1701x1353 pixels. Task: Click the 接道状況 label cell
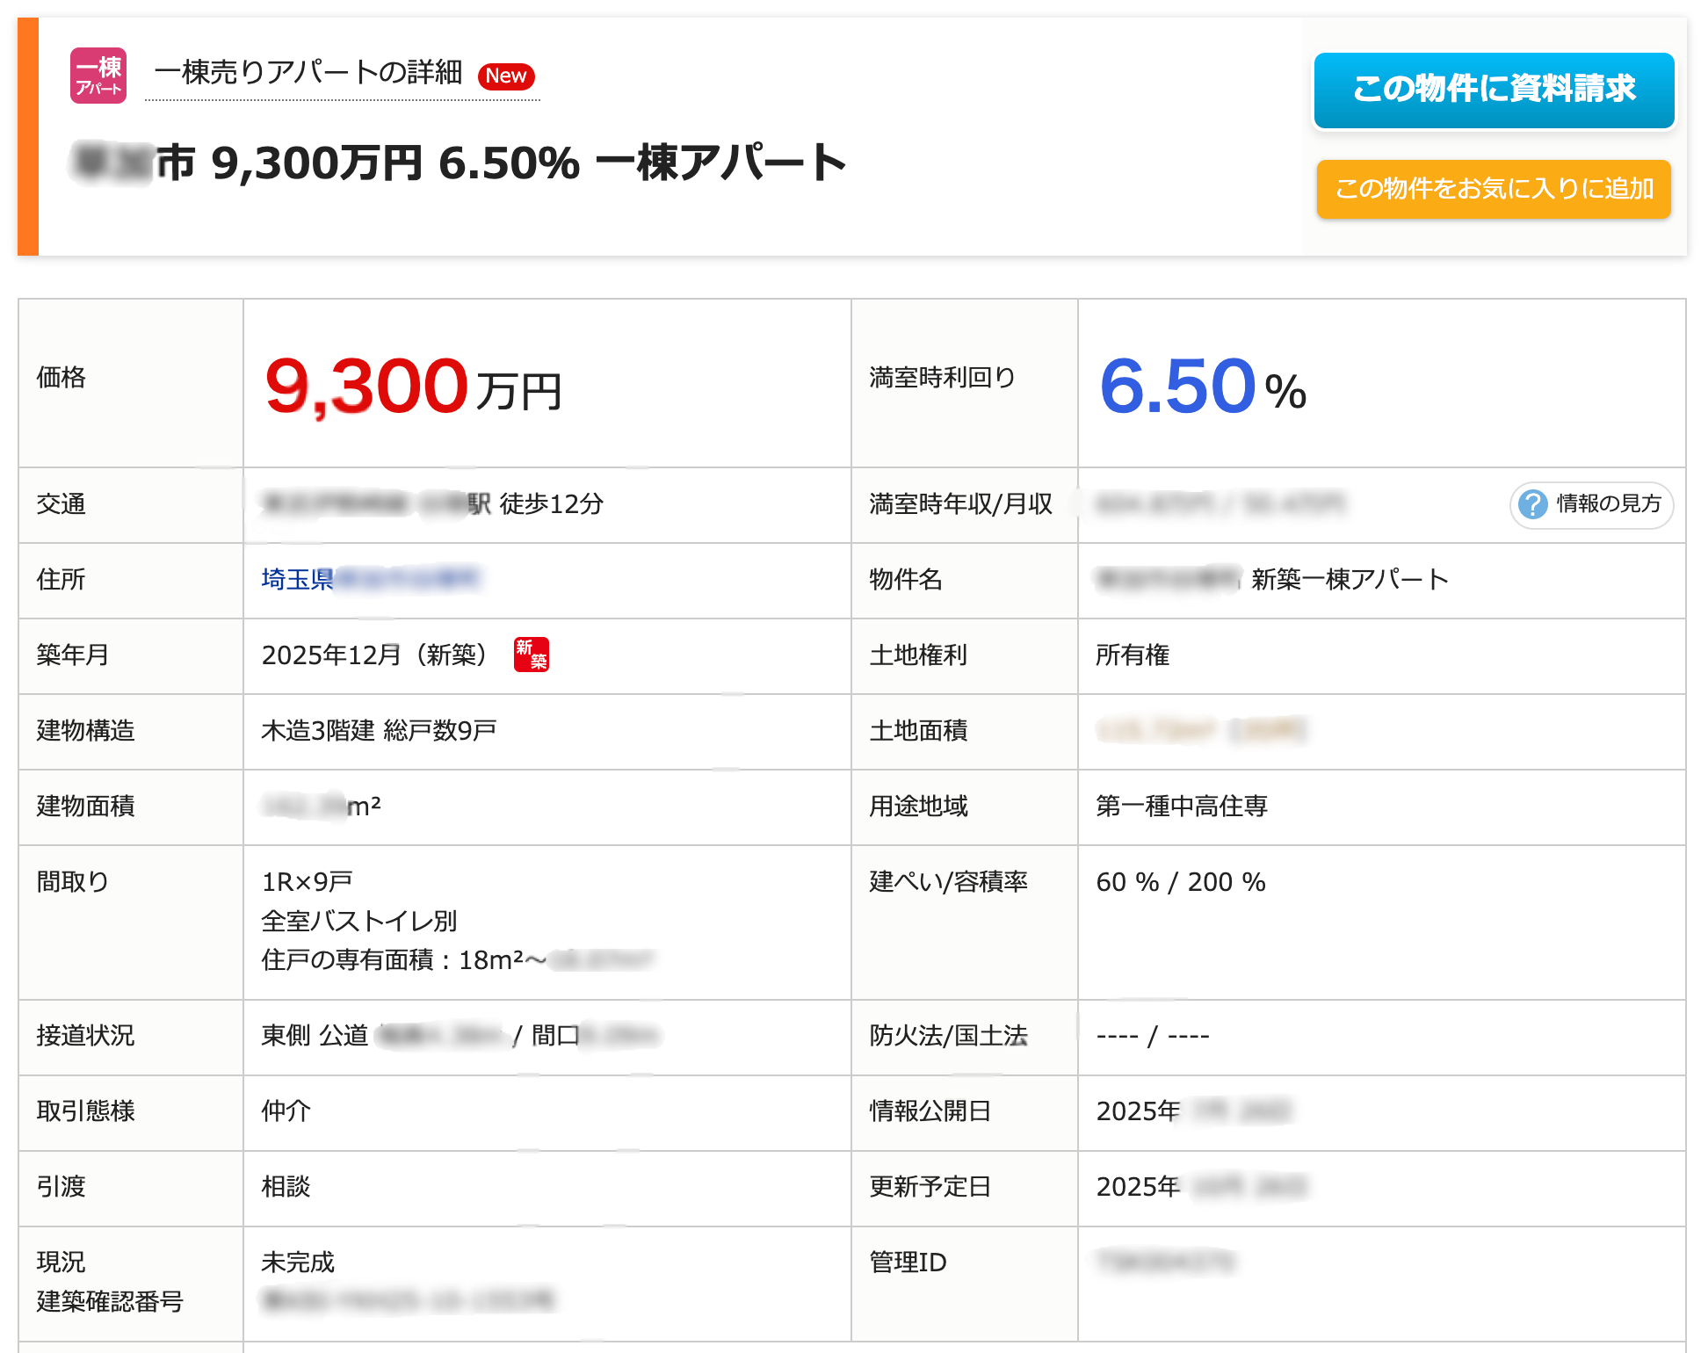[131, 1038]
